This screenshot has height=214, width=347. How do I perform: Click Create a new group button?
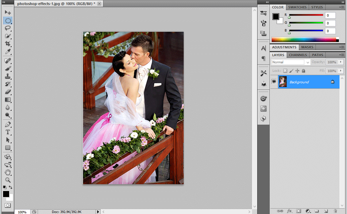pyautogui.click(x=317, y=211)
